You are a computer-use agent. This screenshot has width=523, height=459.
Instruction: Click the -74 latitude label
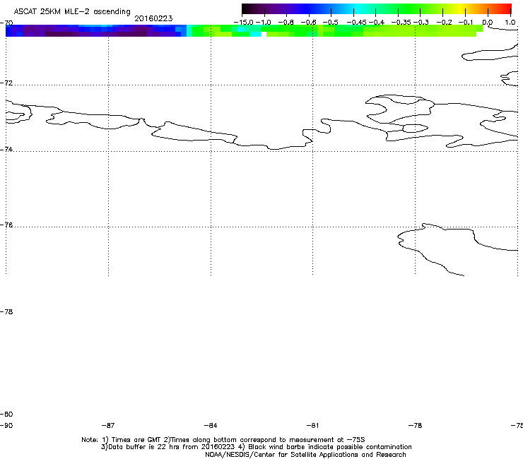pos(6,149)
